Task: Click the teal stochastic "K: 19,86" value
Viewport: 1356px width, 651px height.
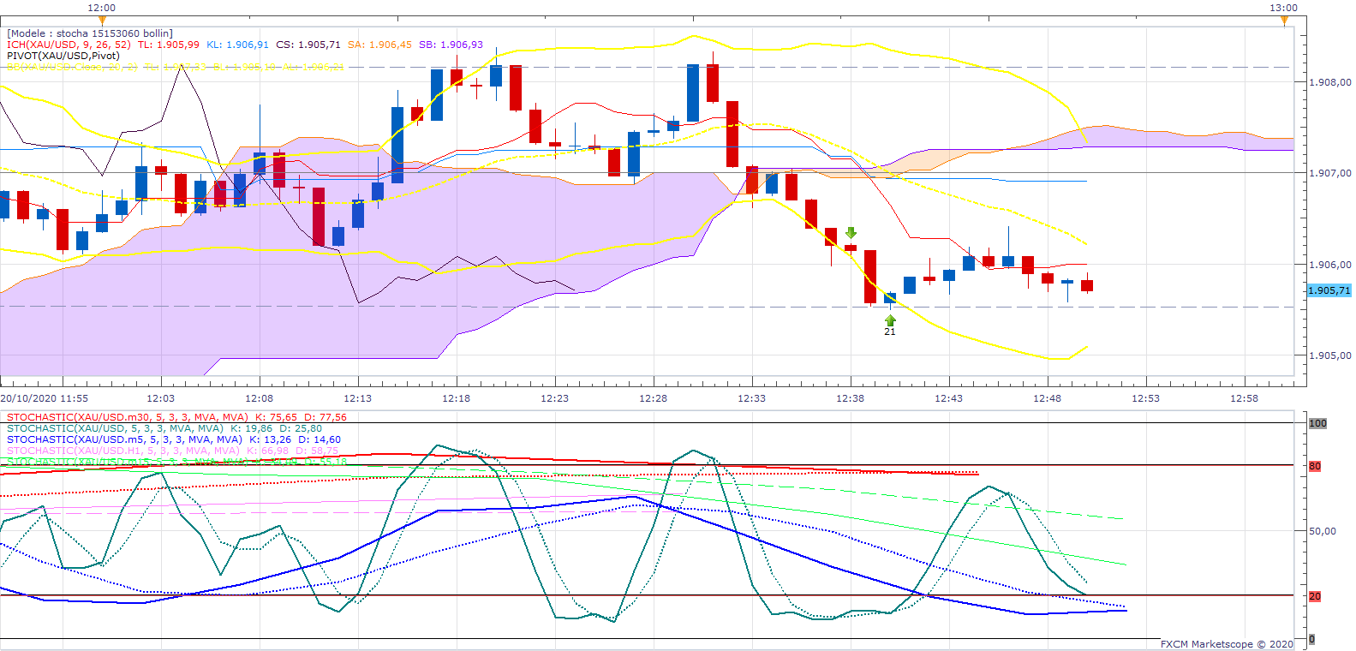Action: pyautogui.click(x=252, y=428)
